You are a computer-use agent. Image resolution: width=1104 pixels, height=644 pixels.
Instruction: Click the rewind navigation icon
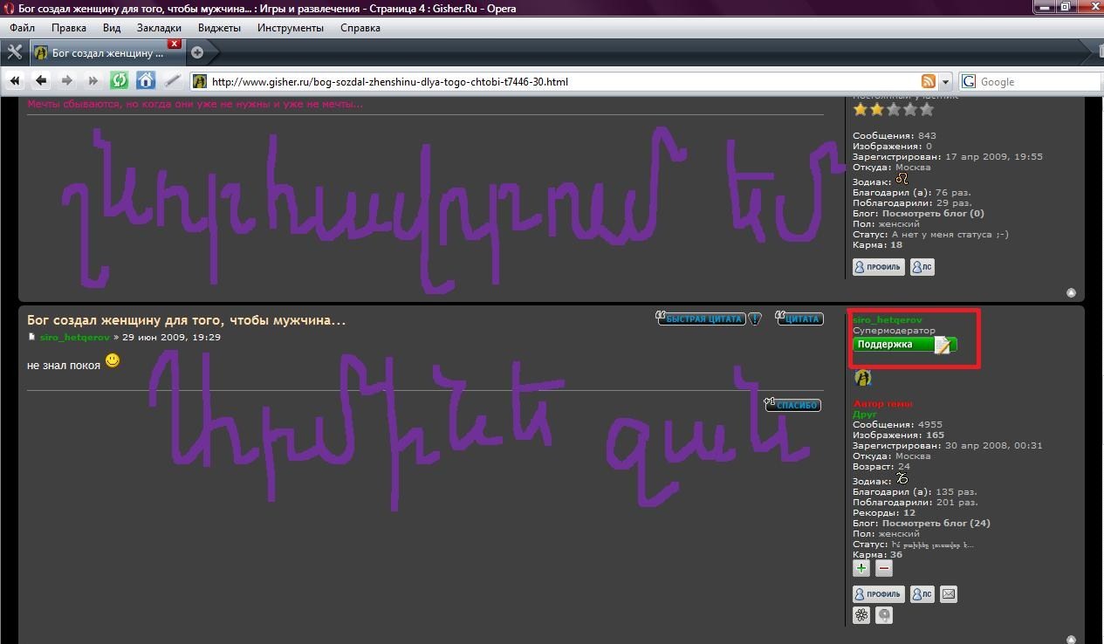coord(15,81)
